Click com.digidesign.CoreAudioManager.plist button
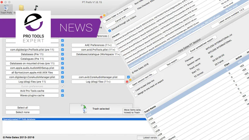The image size is (249, 140). [32, 77]
